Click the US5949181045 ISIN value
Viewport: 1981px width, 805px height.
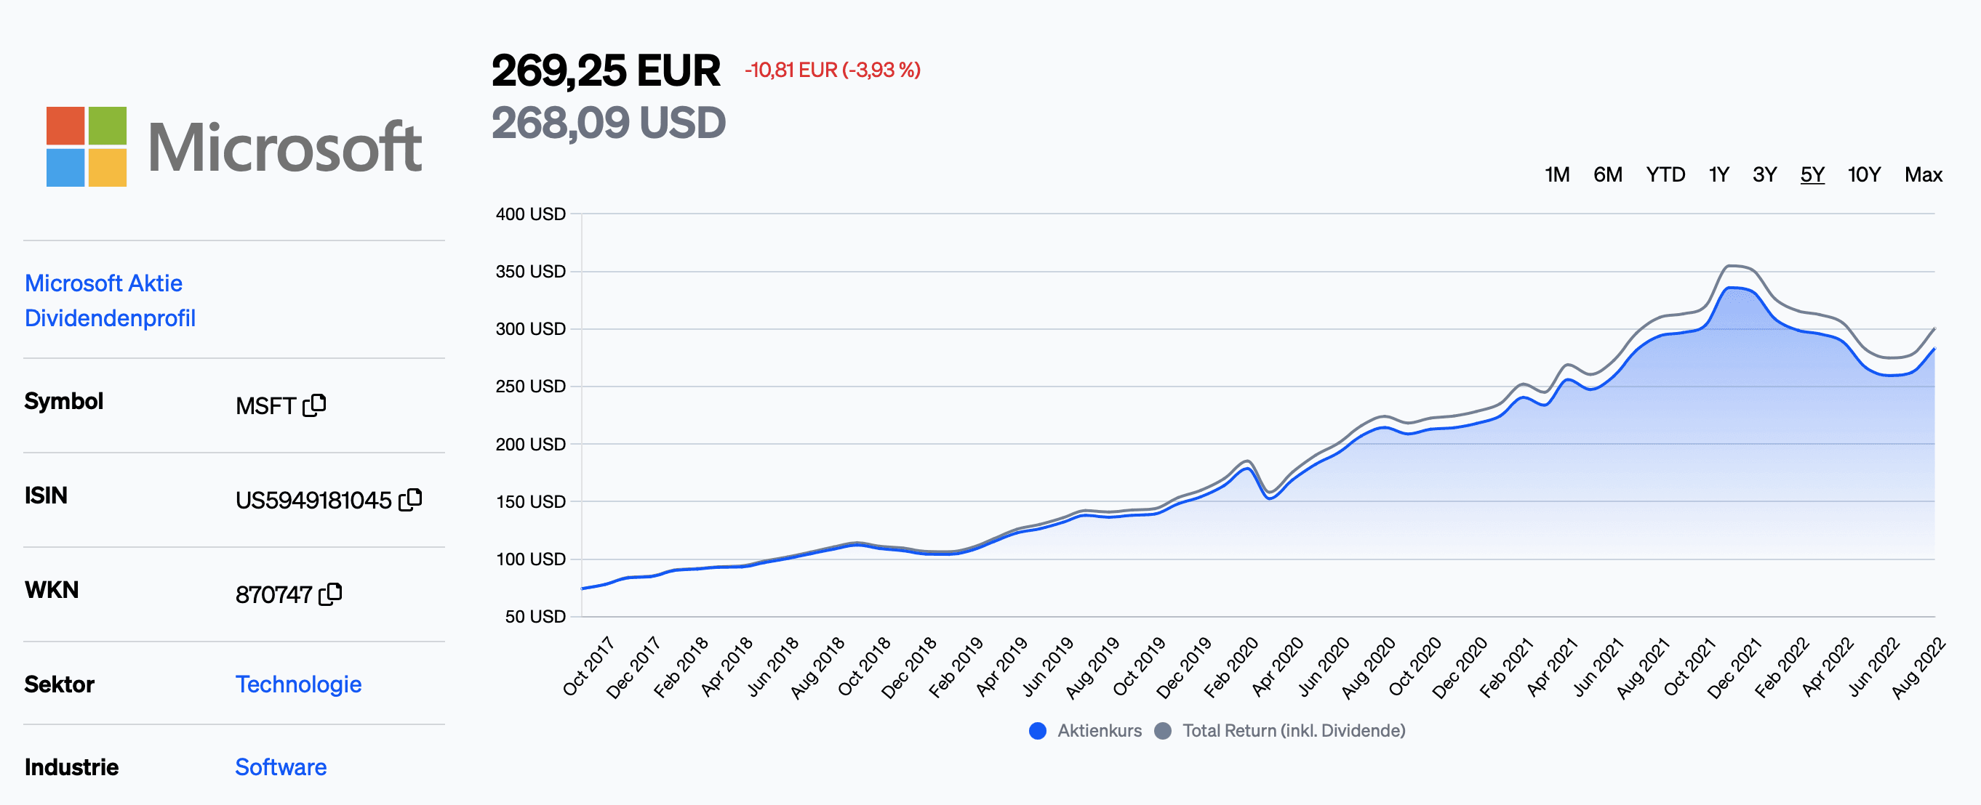pyautogui.click(x=313, y=500)
